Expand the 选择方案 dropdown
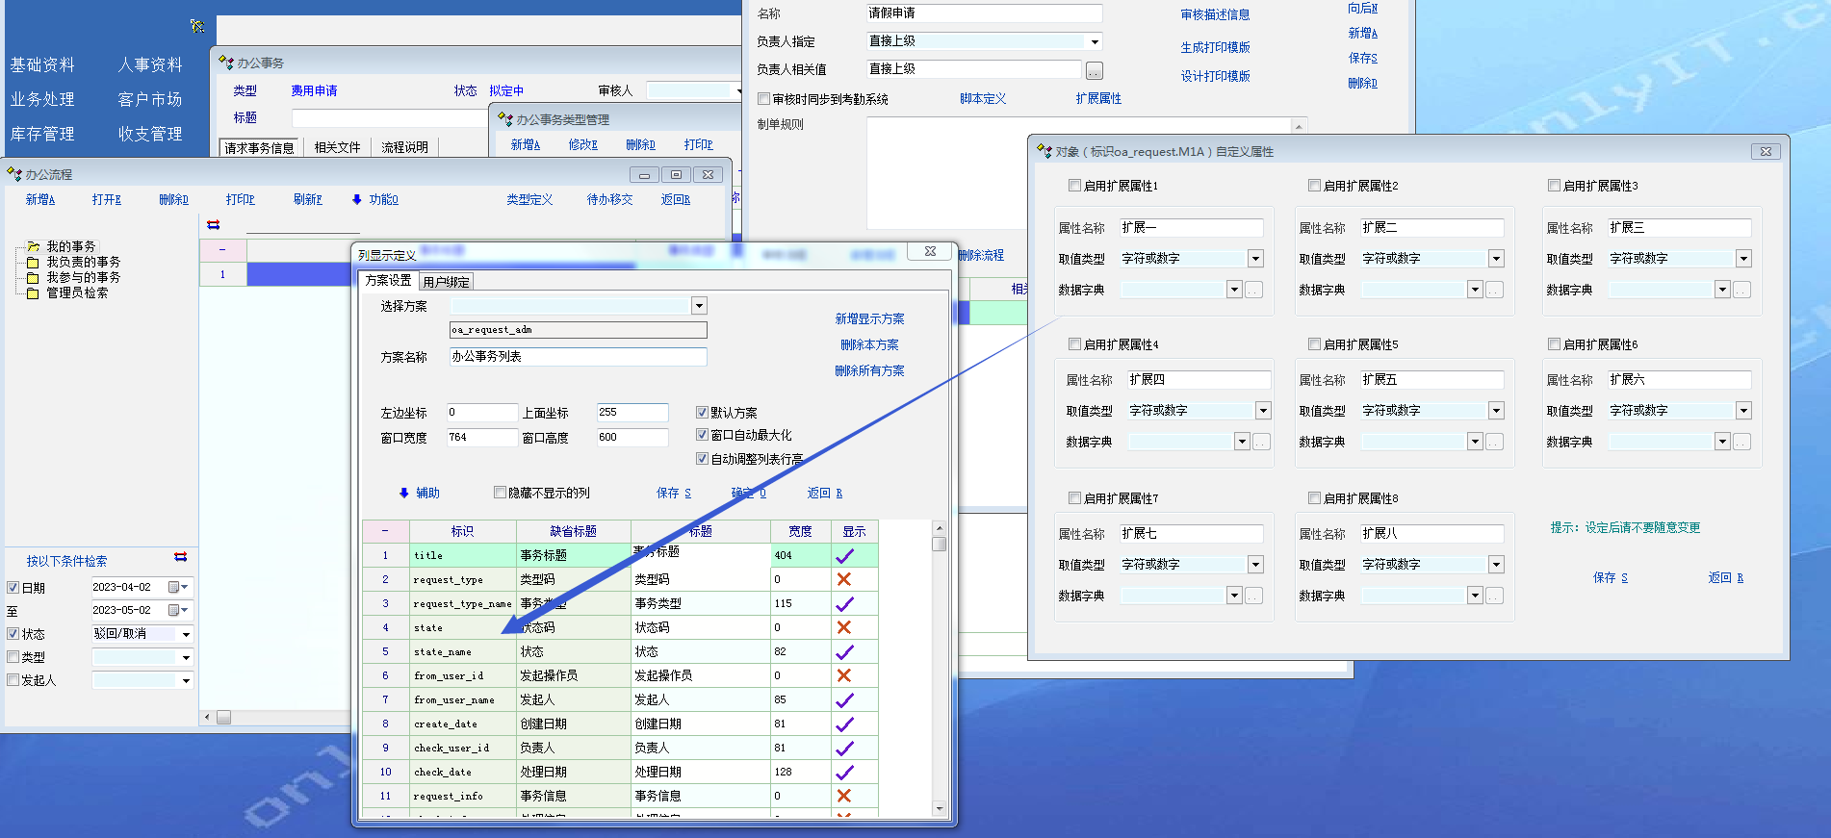Viewport: 1831px width, 838px height. 699,306
